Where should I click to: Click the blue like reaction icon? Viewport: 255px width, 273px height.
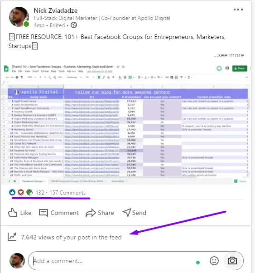12,192
